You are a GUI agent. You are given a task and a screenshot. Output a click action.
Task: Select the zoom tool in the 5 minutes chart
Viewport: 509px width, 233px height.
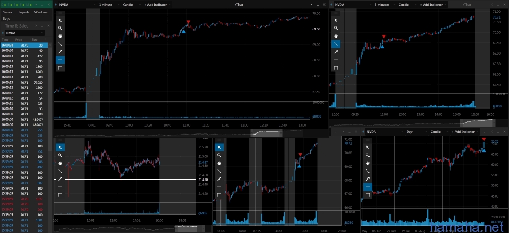pos(336,28)
